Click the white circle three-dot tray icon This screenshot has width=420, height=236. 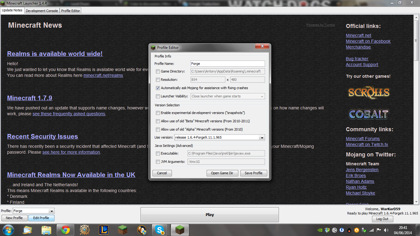click(x=335, y=230)
